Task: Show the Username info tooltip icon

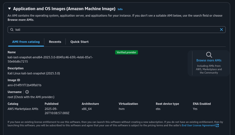Action: point(27,92)
